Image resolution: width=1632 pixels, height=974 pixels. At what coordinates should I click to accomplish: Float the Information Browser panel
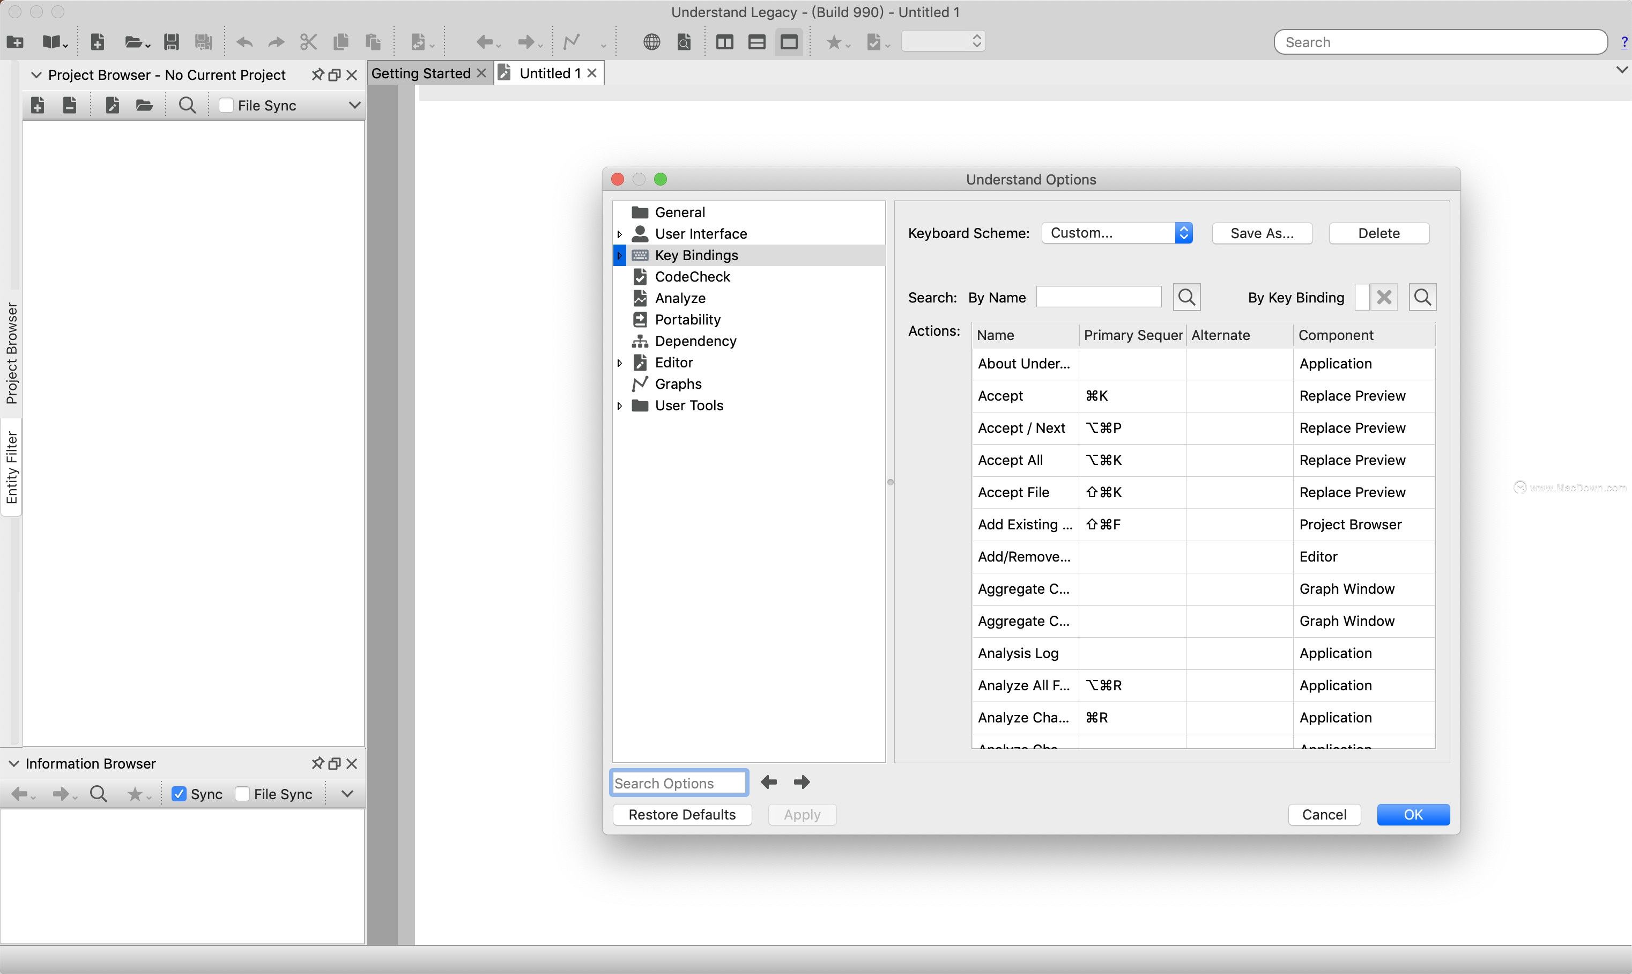click(x=335, y=763)
